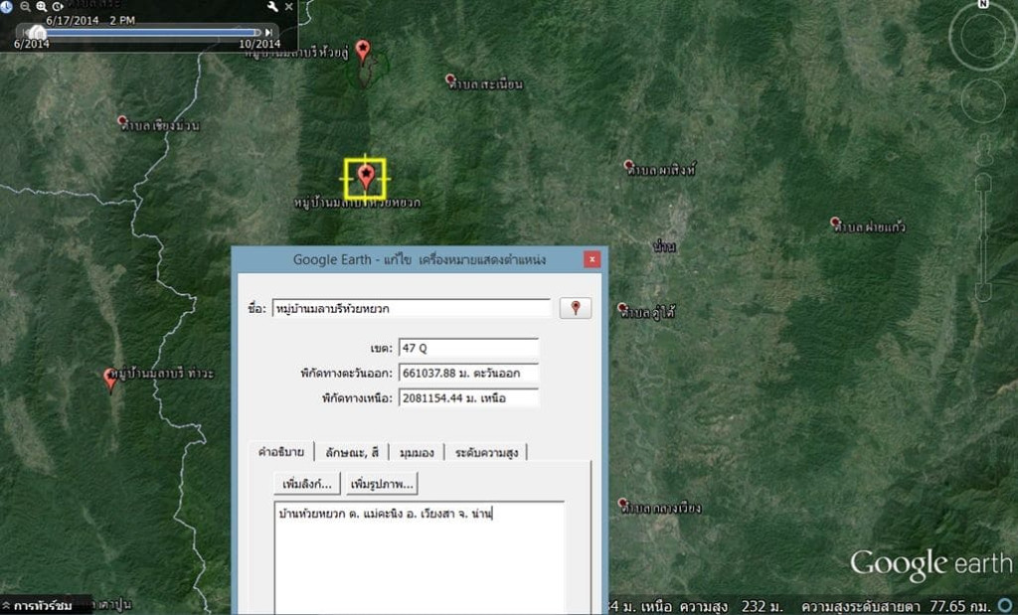This screenshot has height=615, width=1018.
Task: Click the move joystick ring
Action: click(x=983, y=101)
